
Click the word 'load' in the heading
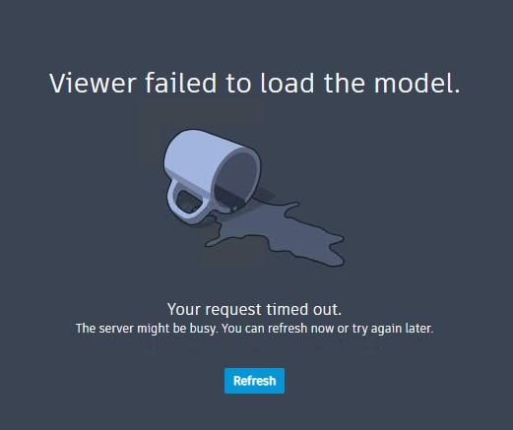[x=288, y=83]
